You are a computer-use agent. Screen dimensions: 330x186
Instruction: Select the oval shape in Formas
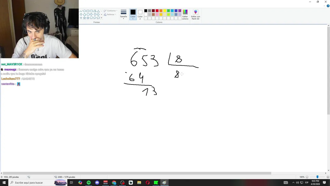click(84, 11)
